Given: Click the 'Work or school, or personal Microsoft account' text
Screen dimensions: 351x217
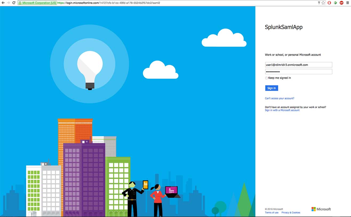Looking at the screenshot, I should (x=293, y=55).
